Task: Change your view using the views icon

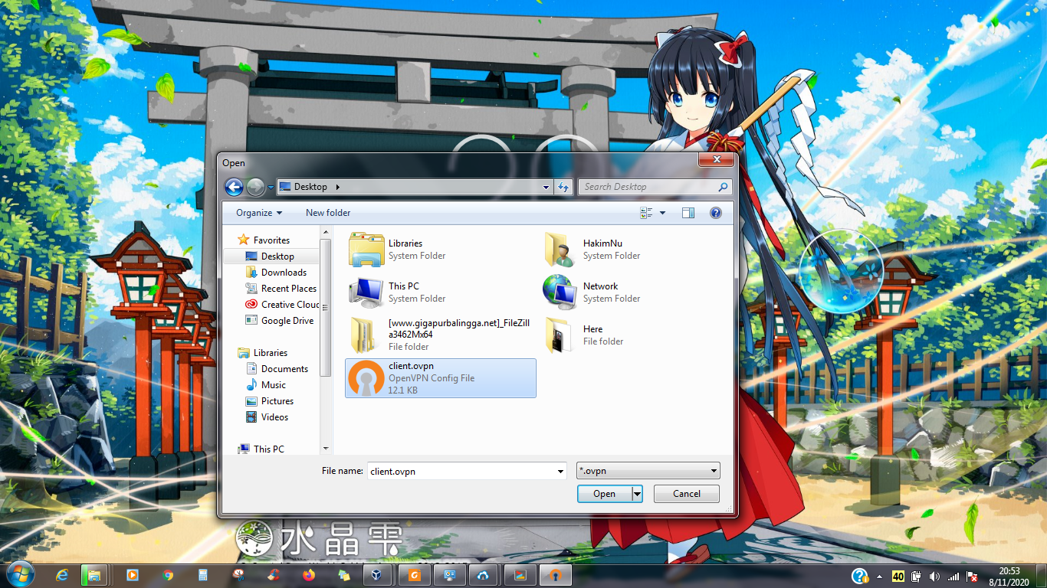Action: [646, 213]
